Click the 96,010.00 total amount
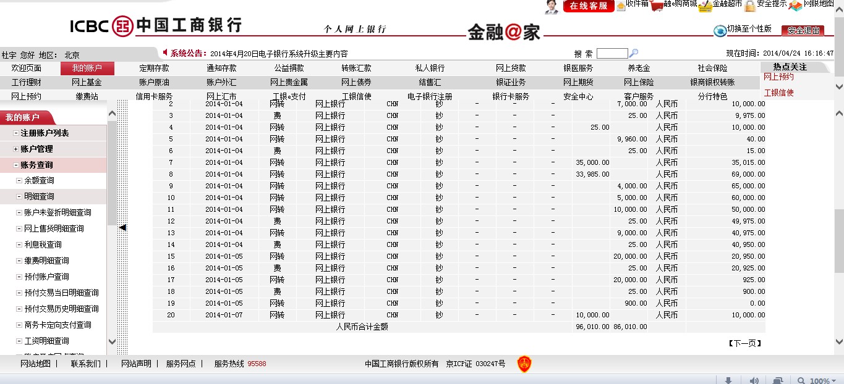Screen dimensions: 844x384 [592, 327]
